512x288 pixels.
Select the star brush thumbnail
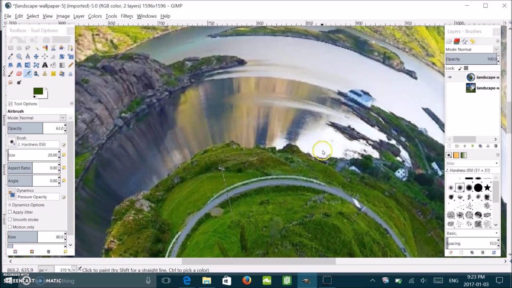point(487,188)
